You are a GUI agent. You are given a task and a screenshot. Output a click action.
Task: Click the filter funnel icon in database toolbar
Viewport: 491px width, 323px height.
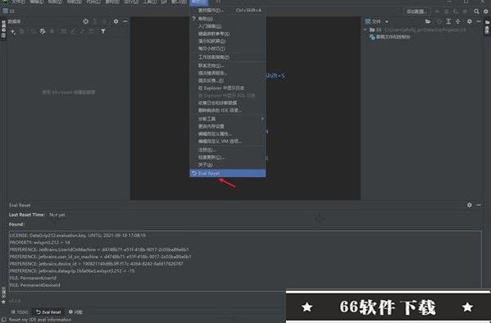(x=103, y=31)
